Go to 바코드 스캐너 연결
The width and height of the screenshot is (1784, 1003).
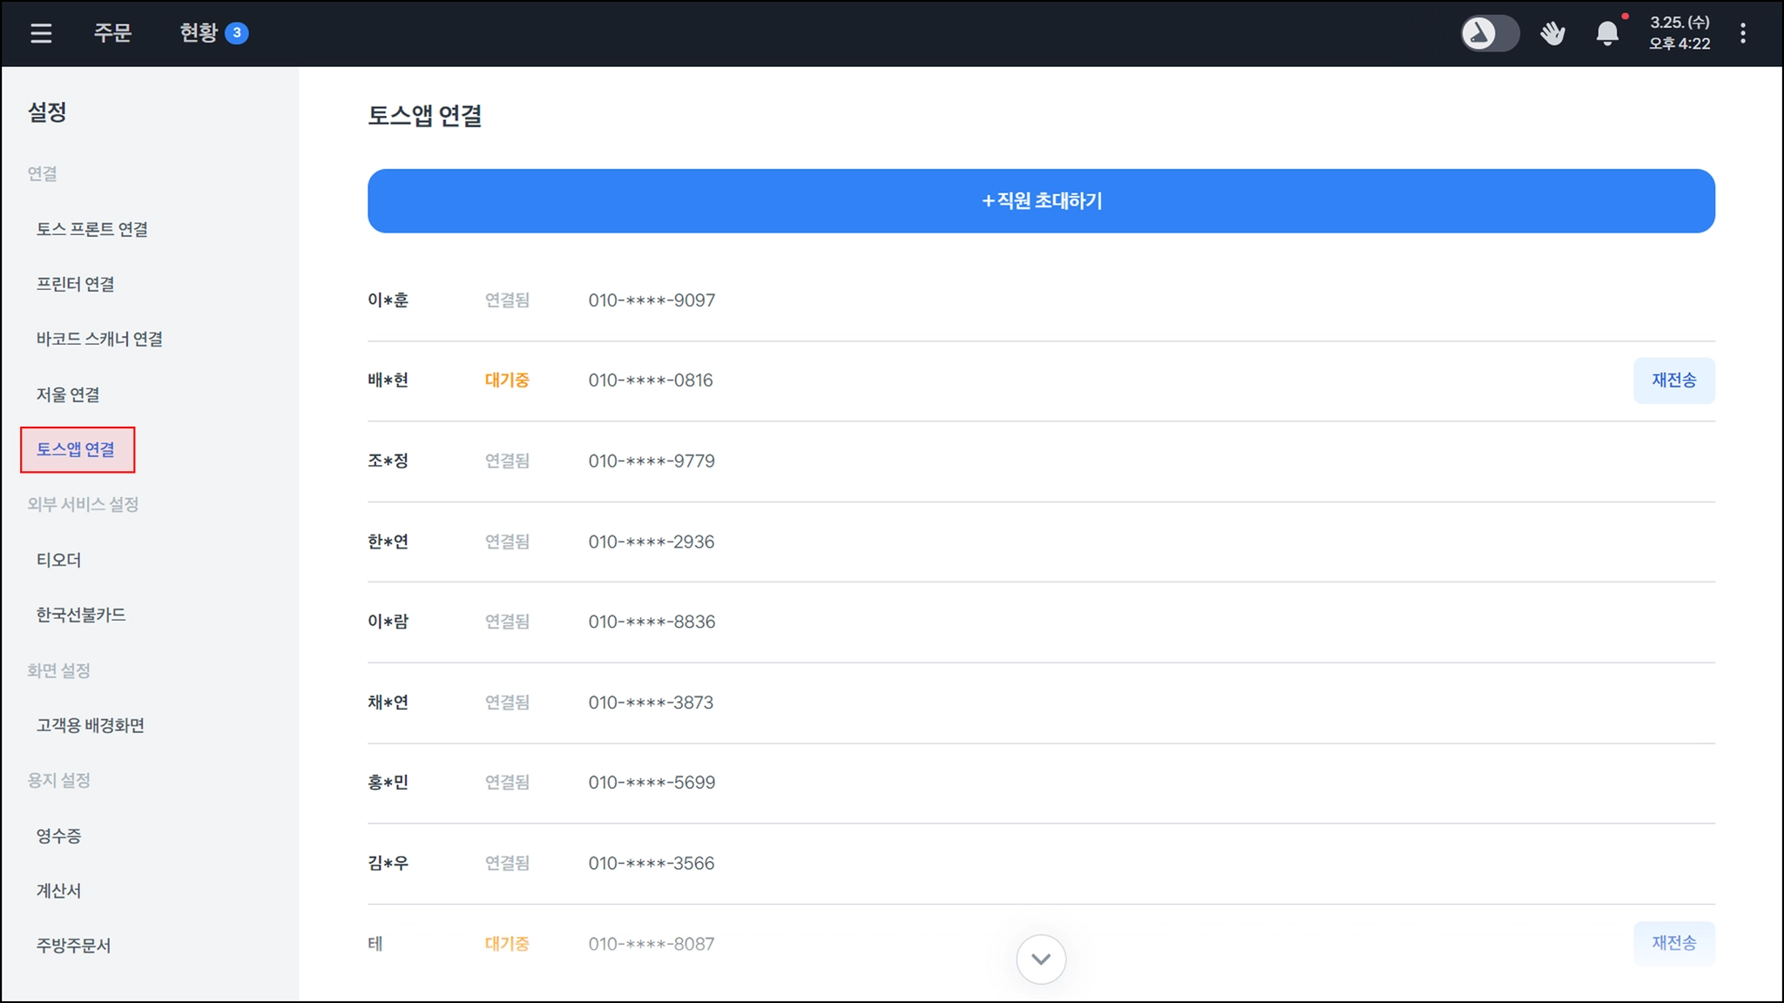coord(99,339)
